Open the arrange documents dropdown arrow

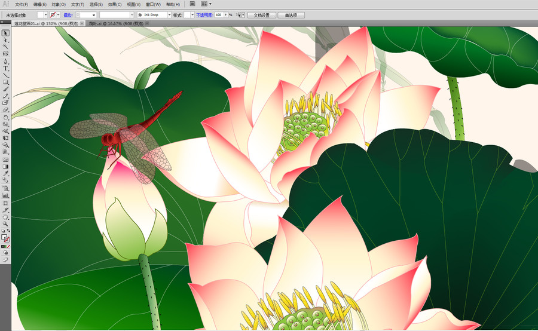coord(210,4)
